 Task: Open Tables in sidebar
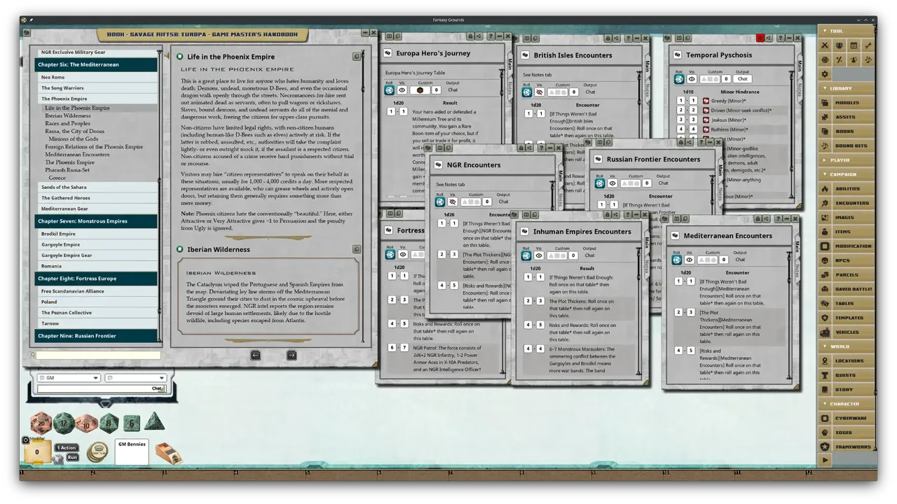tap(847, 304)
